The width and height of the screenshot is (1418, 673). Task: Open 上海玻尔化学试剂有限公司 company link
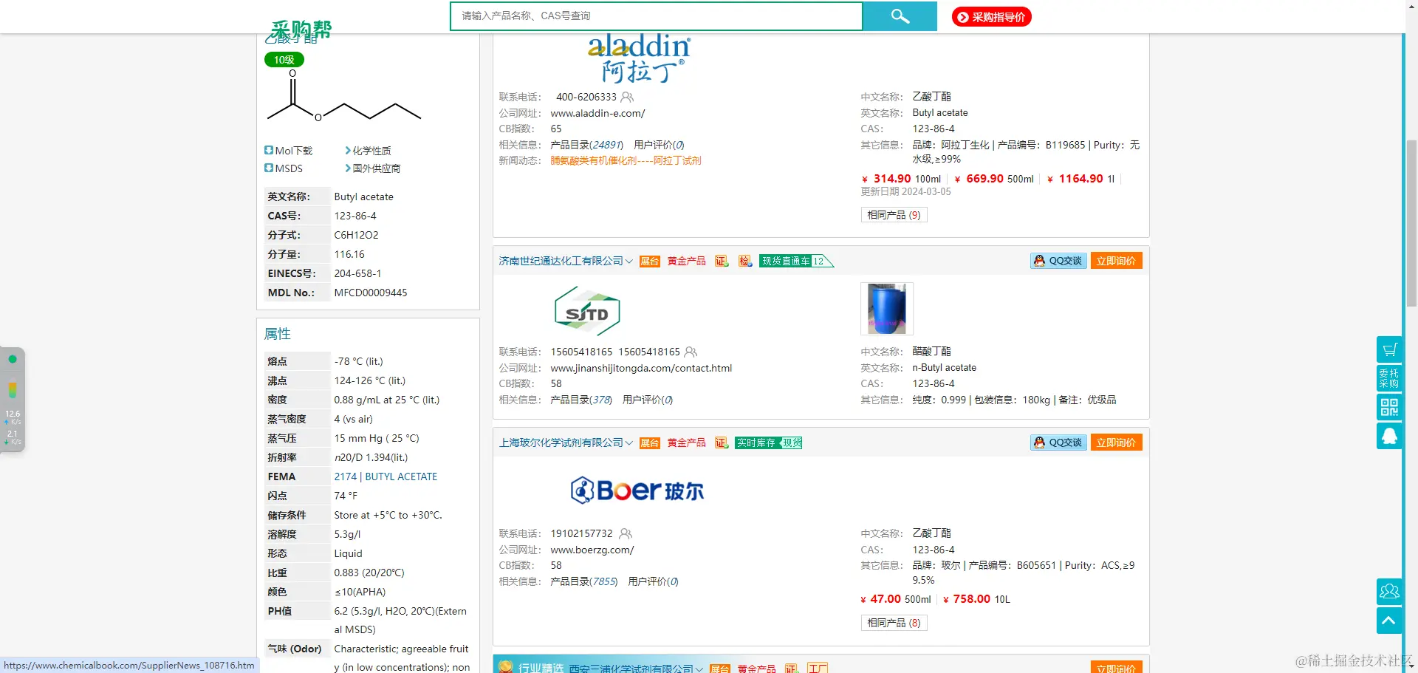(x=561, y=443)
